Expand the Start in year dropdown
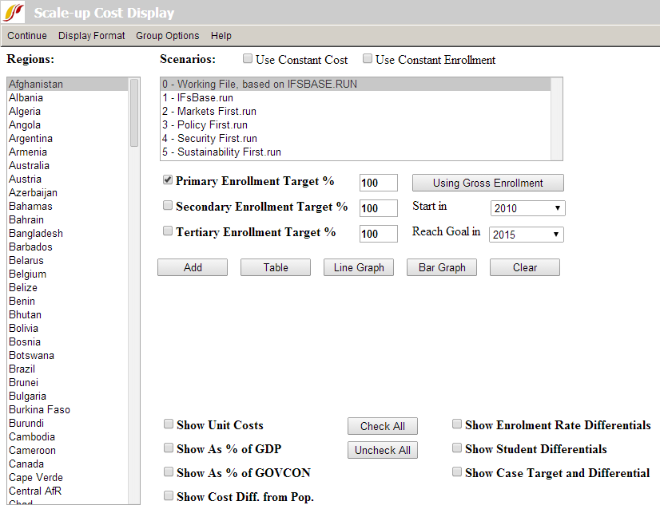 (x=527, y=208)
